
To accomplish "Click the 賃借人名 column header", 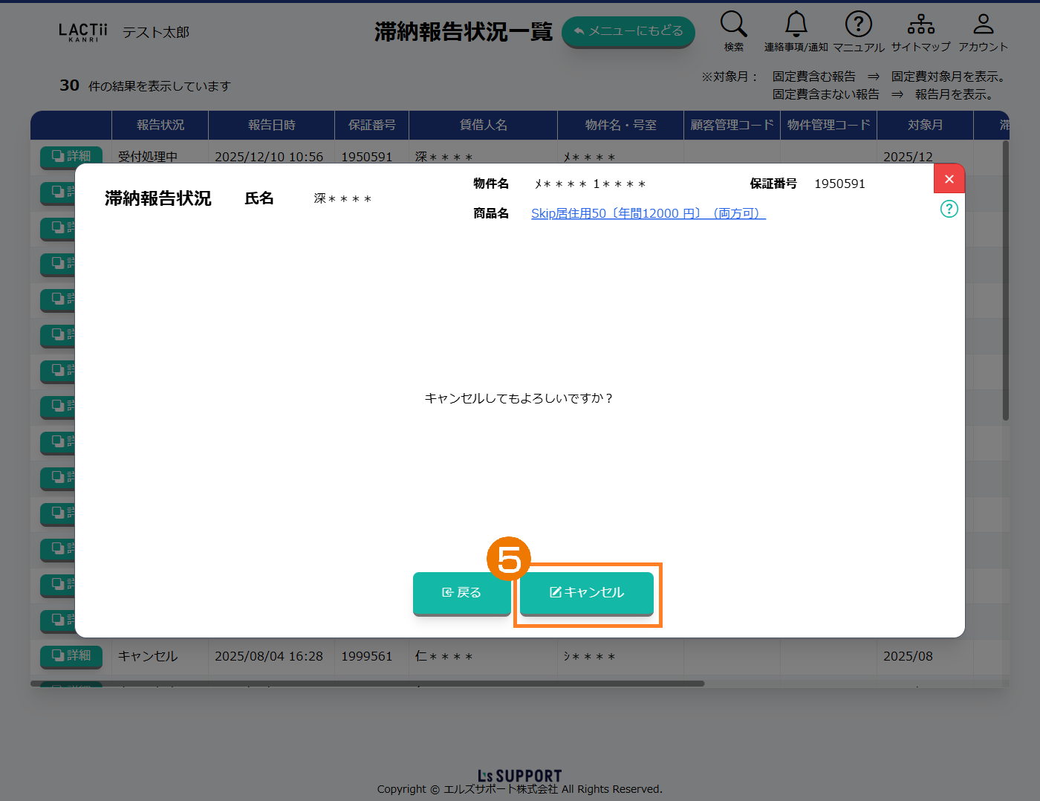I will (483, 125).
